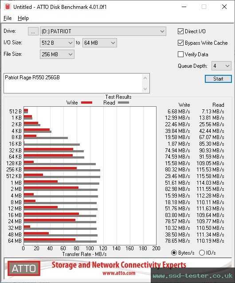Click the 2 MB write value 82.98 MB/s
Screen dimensions: 235x283
coord(177,189)
